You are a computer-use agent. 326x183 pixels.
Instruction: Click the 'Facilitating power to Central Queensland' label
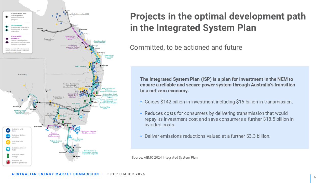pyautogui.click(x=73, y=47)
